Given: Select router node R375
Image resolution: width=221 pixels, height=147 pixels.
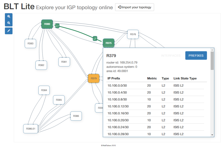Looking at the screenshot, I should (x=109, y=43).
